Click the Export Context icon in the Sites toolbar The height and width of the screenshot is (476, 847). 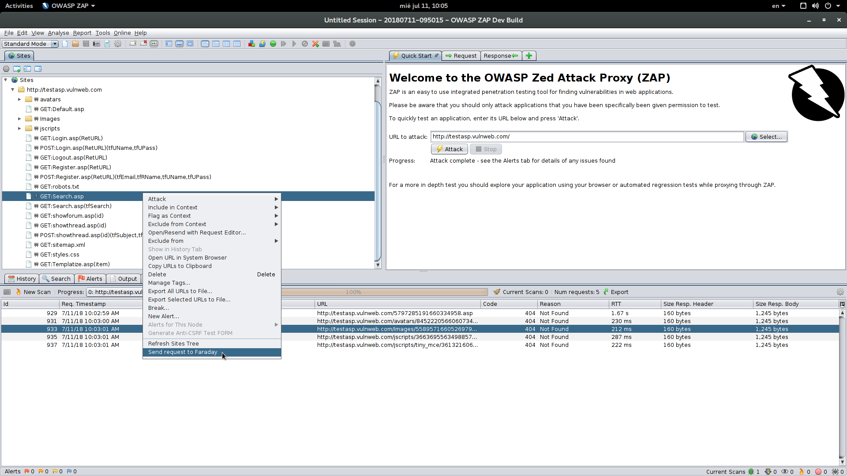click(38, 69)
